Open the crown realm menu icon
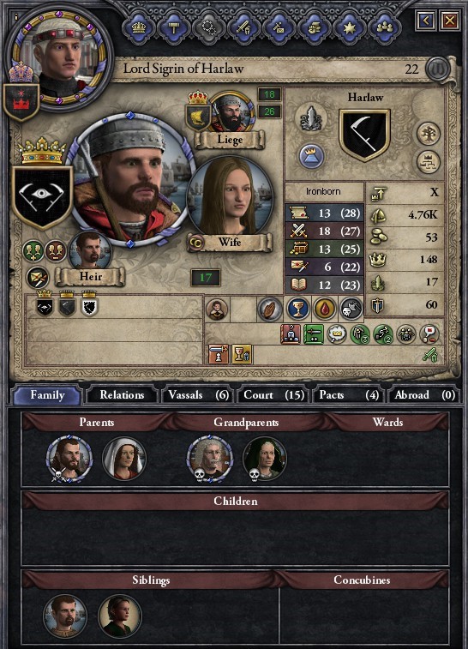The height and width of the screenshot is (649, 468). [x=139, y=28]
